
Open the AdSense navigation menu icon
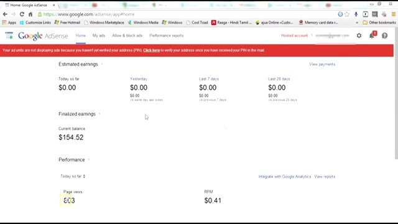[9, 35]
